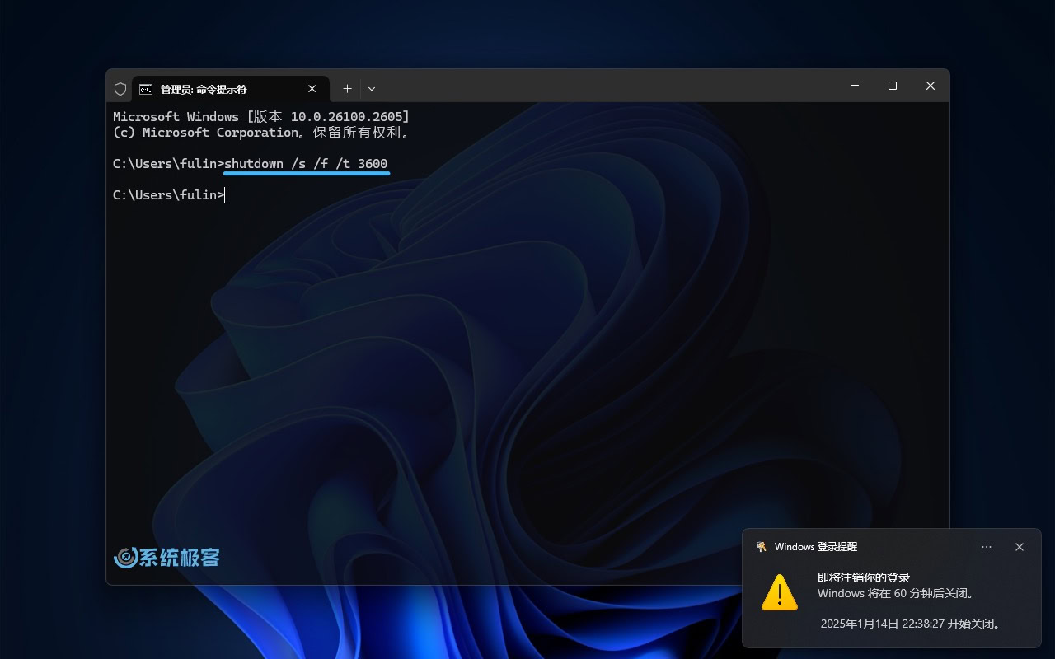Open the notification options (three dots) menu
The height and width of the screenshot is (659, 1055).
(x=987, y=547)
